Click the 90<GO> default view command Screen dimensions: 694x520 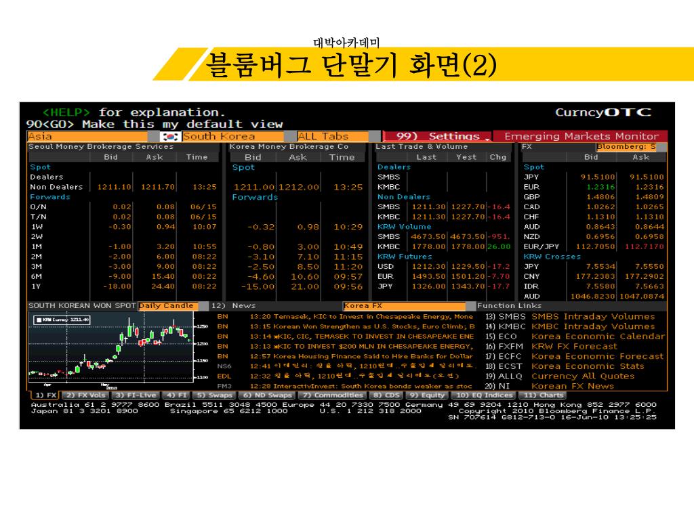pos(154,125)
